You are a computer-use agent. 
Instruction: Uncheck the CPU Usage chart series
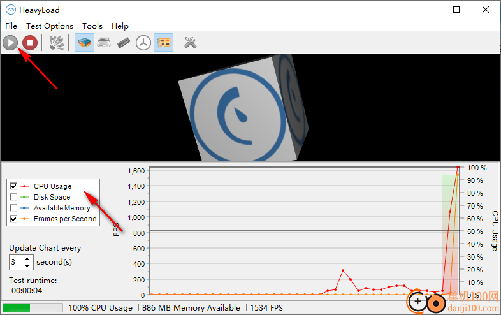pyautogui.click(x=13, y=186)
